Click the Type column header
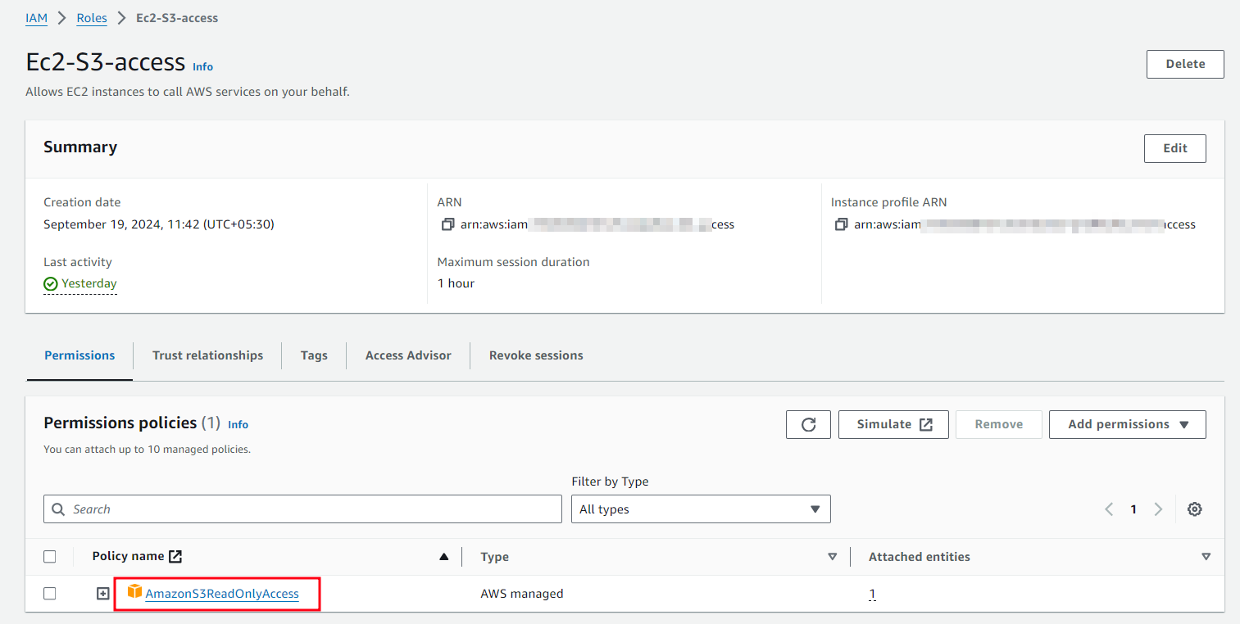Screen dimensions: 1240x624 (494, 557)
